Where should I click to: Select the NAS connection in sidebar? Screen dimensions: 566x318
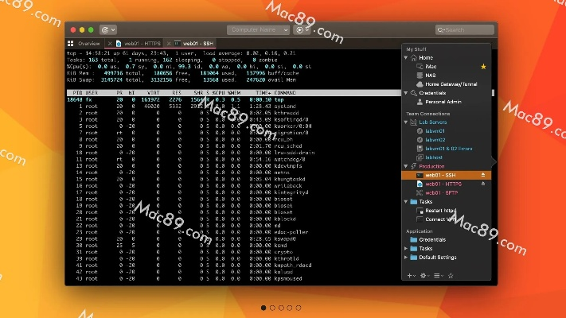pos(430,75)
